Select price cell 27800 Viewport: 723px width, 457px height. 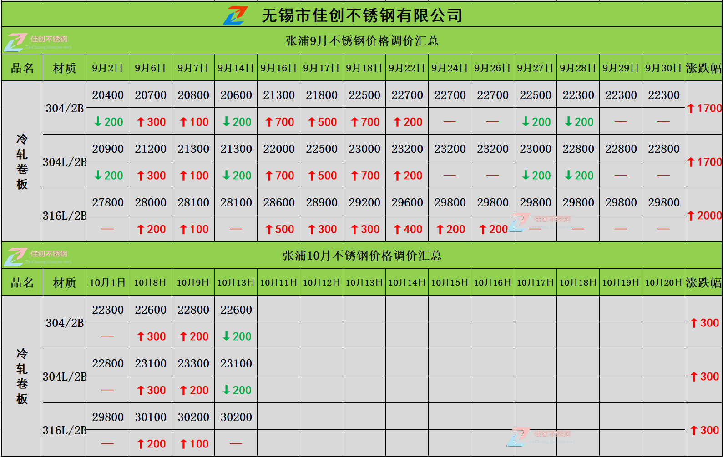coord(108,202)
